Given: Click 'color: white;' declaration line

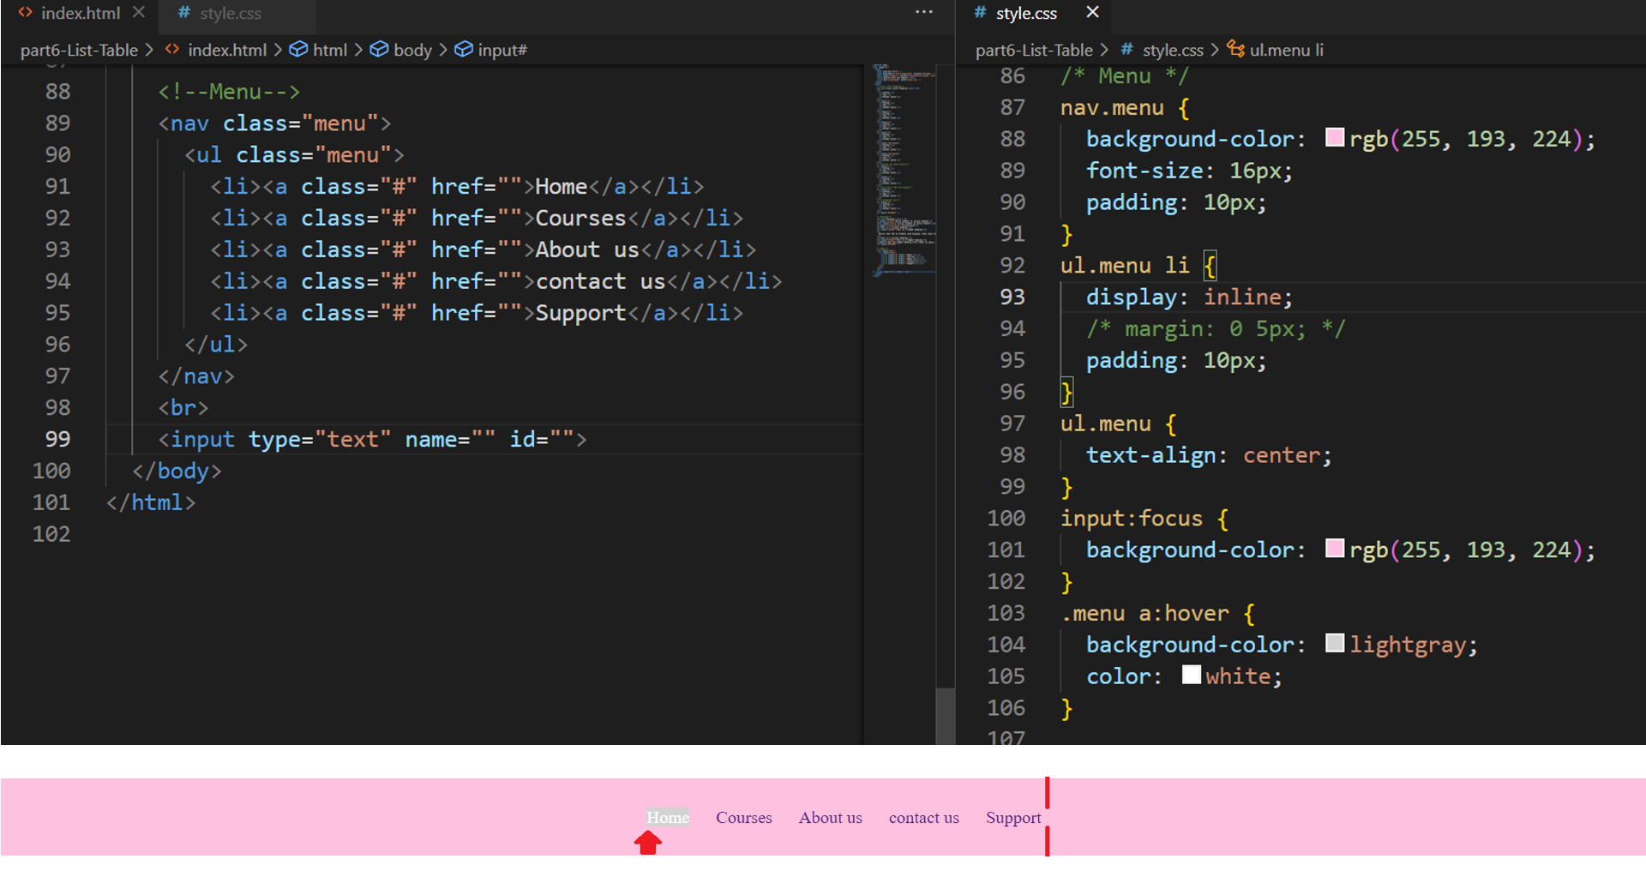Looking at the screenshot, I should [1184, 676].
